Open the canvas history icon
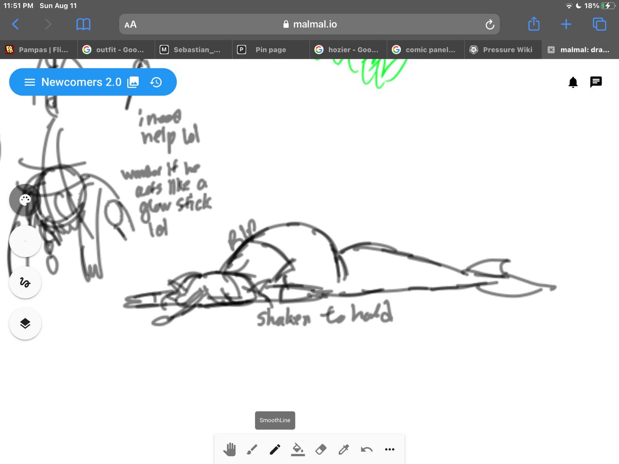 156,82
